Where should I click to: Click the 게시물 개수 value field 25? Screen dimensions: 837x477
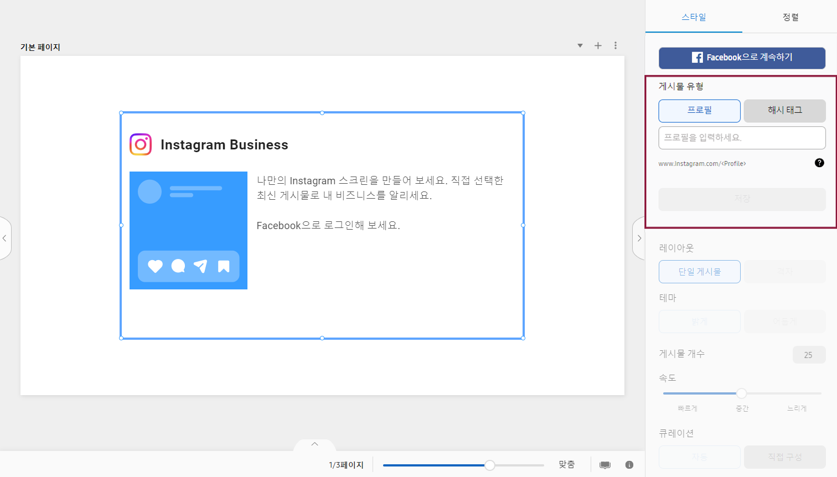click(809, 355)
